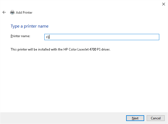Viewport: 168px width, 124px height.
Task: Click the "Type a printer name" heading
Action: point(30,26)
